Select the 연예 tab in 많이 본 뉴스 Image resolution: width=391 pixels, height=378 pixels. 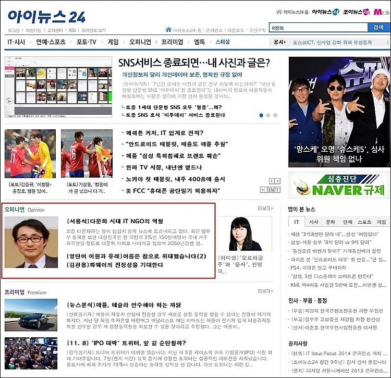tap(347, 222)
